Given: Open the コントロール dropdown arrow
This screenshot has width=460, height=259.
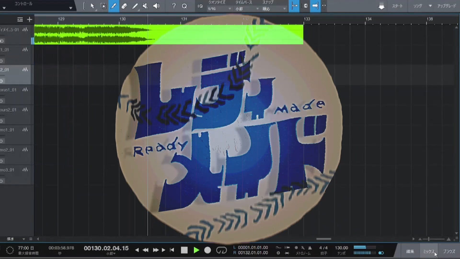Looking at the screenshot, I should 71,8.
